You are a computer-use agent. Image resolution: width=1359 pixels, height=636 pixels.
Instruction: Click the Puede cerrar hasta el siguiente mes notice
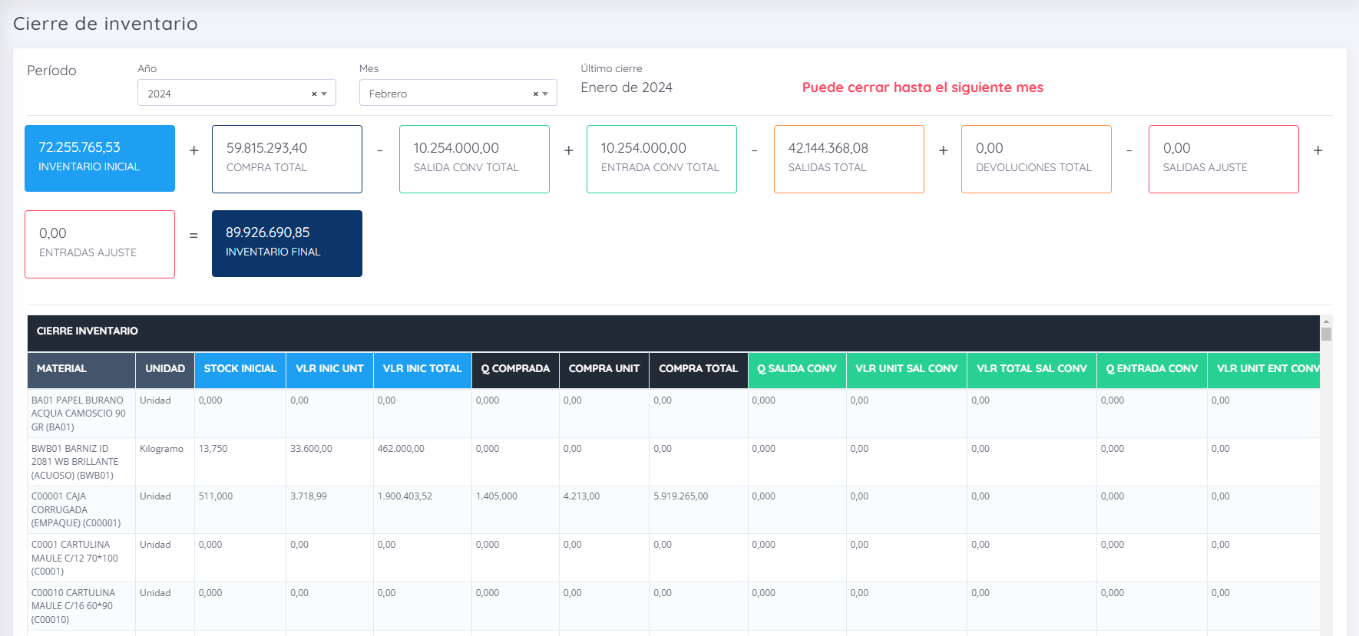click(x=923, y=87)
